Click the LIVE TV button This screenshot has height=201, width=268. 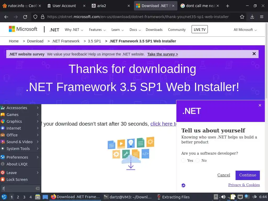click(199, 29)
